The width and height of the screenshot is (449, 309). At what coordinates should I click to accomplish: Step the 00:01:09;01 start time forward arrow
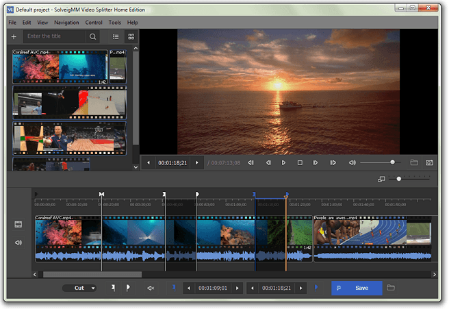click(x=238, y=288)
